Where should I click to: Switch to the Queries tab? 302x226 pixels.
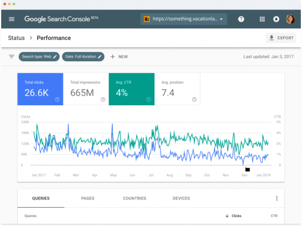tap(41, 198)
